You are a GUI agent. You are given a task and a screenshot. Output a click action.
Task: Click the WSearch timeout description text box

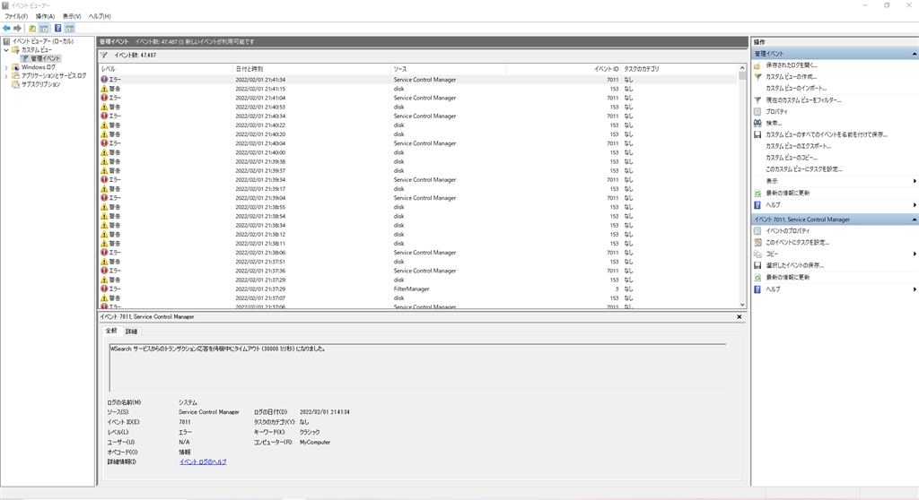tap(417, 367)
